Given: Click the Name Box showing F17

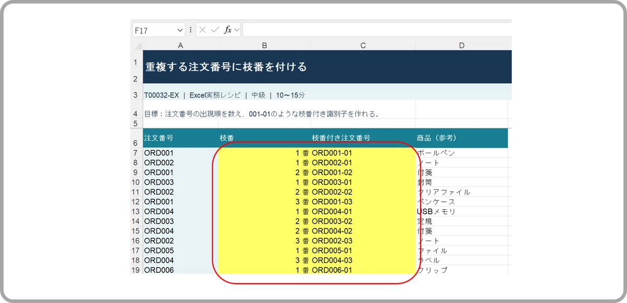Looking at the screenshot, I should [154, 30].
